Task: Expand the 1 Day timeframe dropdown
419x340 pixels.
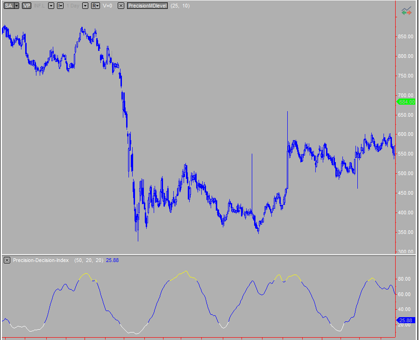Action: point(85,6)
